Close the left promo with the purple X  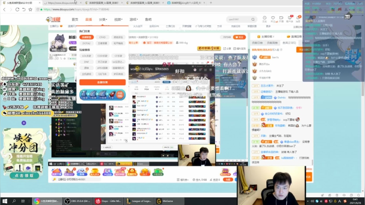24,123
